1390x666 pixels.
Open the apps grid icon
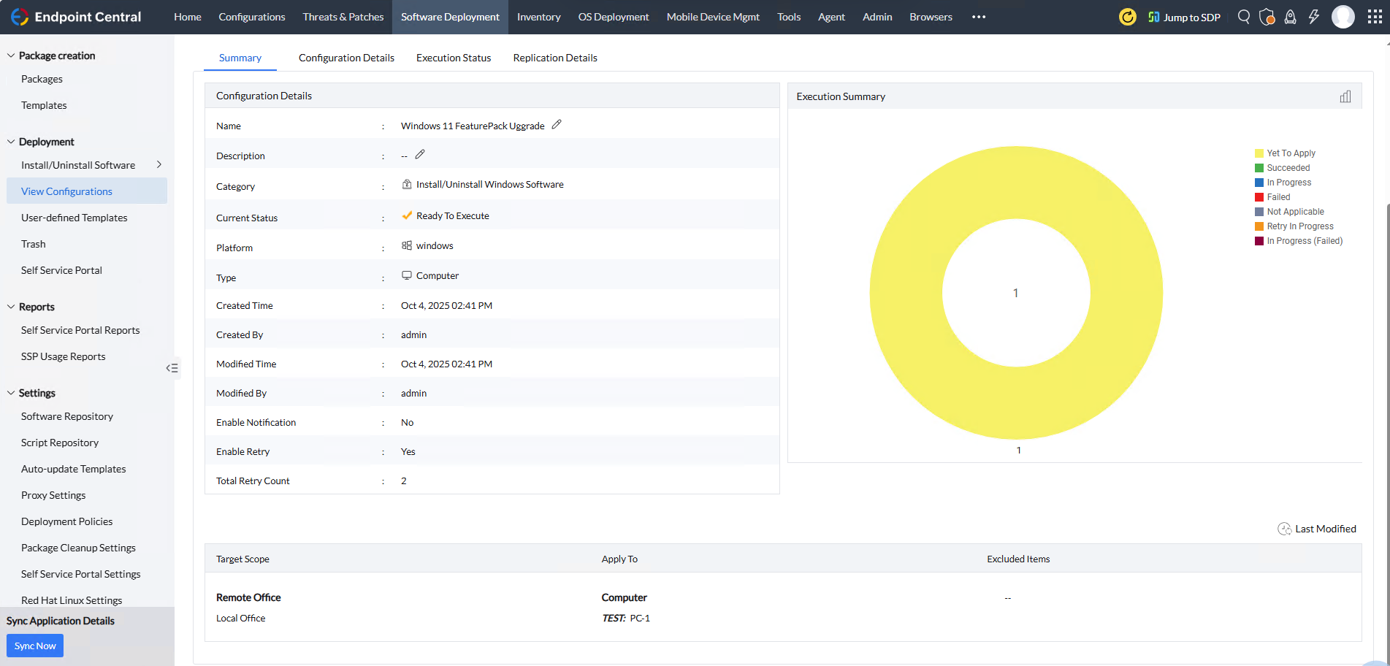1374,17
